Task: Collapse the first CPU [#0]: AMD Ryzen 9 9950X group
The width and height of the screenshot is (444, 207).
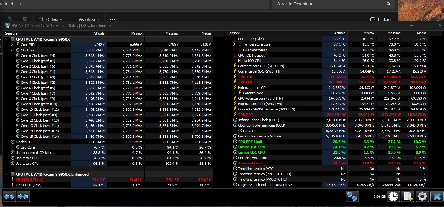Action: coord(7,39)
